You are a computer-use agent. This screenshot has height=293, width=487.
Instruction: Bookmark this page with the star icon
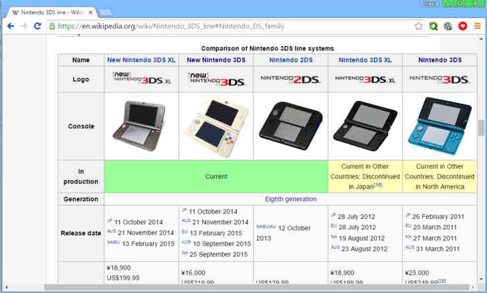point(418,26)
